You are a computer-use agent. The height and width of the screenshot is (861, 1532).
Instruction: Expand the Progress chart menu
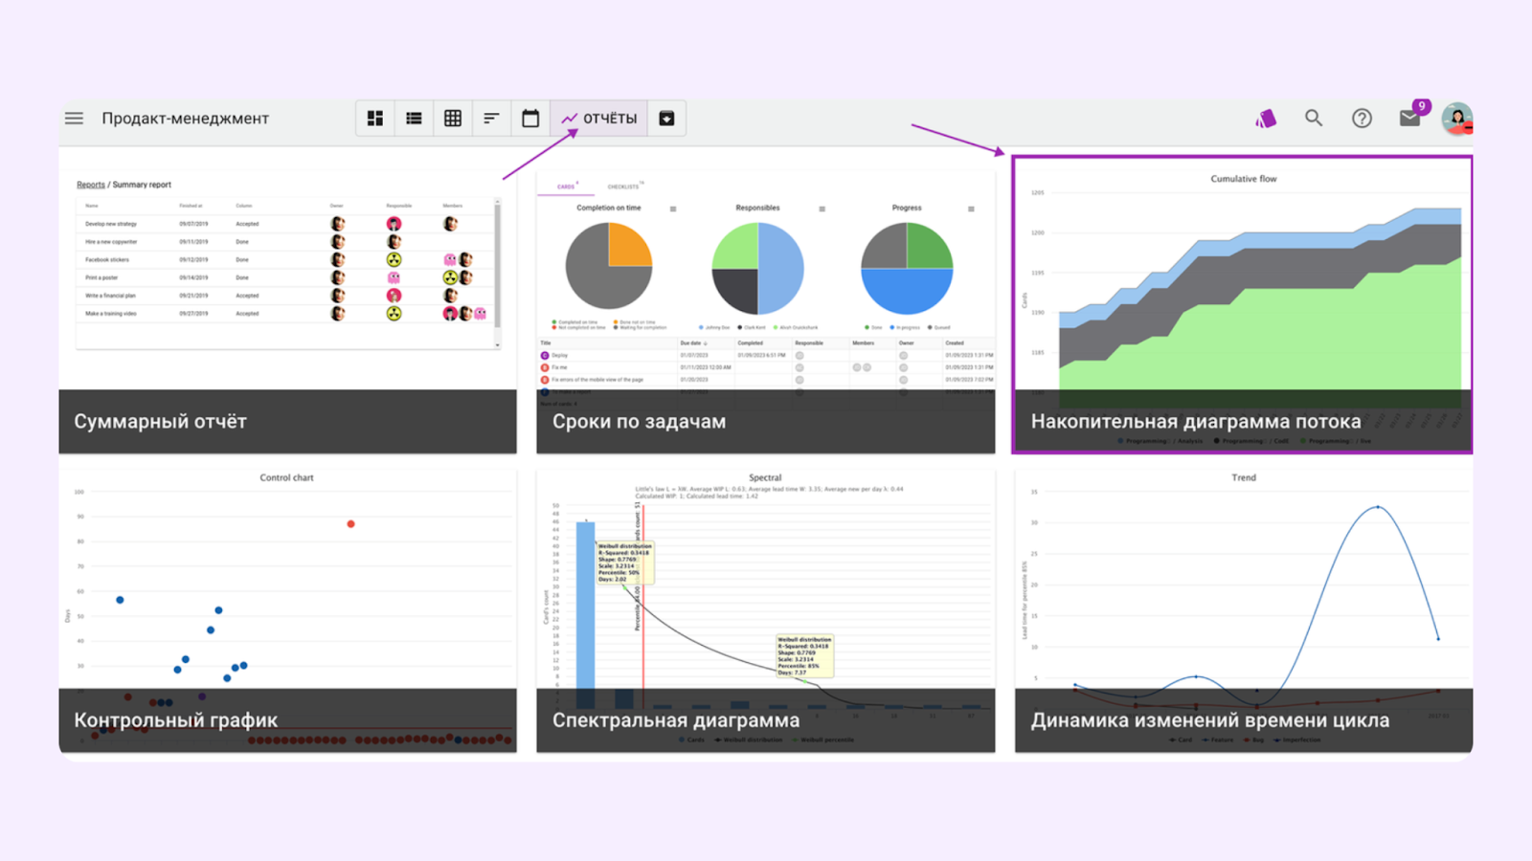(x=971, y=209)
